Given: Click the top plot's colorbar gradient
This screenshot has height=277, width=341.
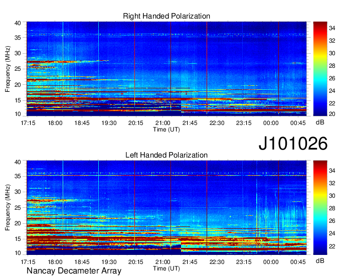Looking at the screenshot, I should pos(320,69).
